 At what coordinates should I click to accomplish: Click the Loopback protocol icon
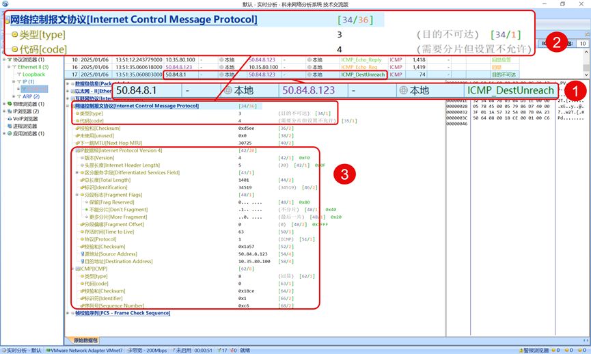pyautogui.click(x=19, y=74)
